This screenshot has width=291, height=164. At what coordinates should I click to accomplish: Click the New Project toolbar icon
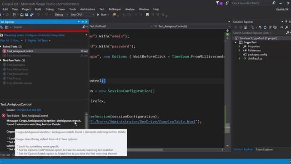point(14,15)
